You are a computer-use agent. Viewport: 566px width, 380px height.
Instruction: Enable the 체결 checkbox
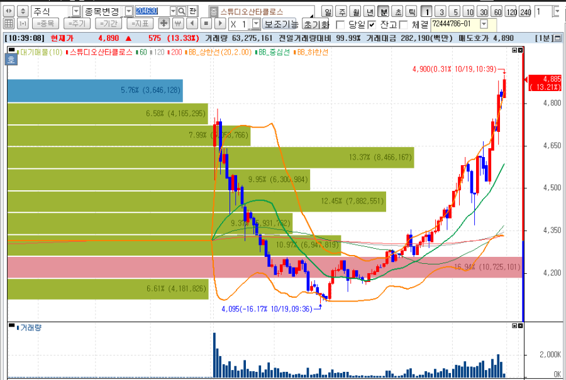(403, 25)
